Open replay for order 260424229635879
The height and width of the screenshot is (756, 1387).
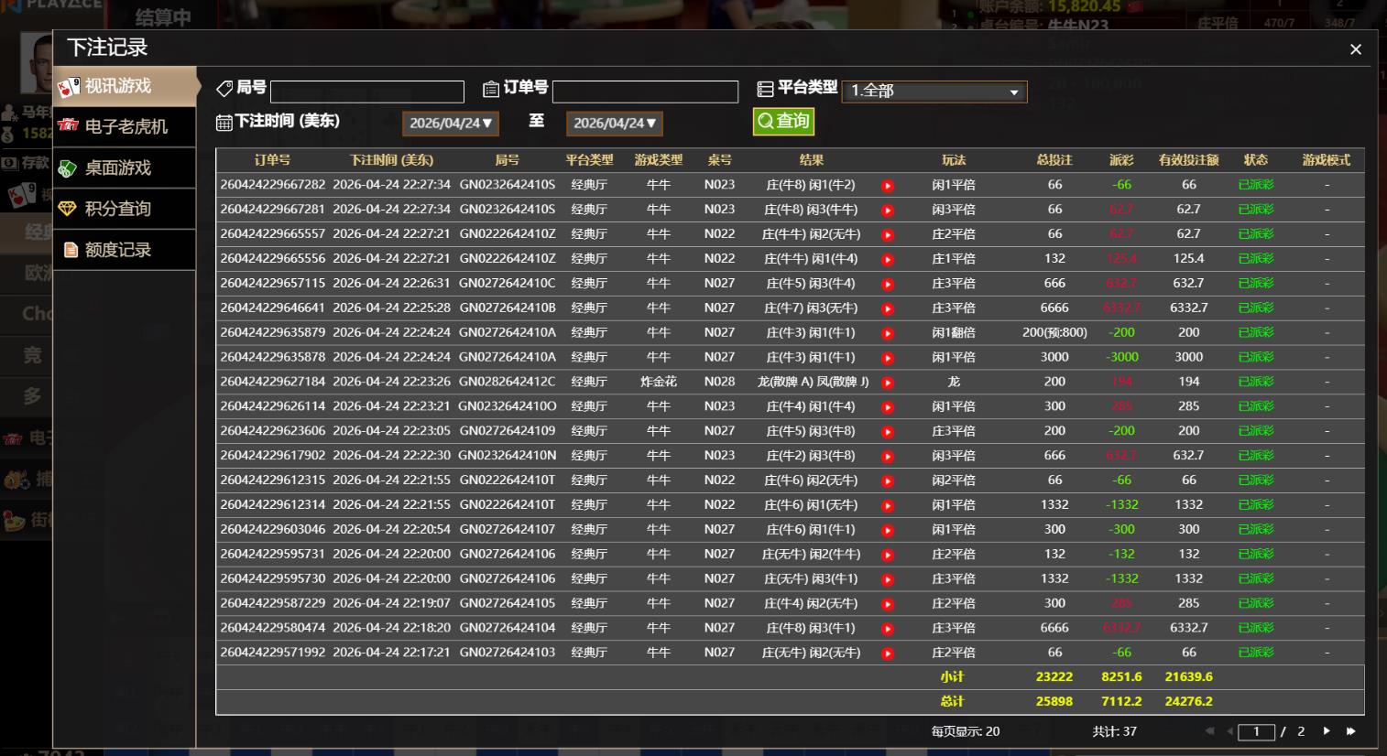[x=887, y=334]
